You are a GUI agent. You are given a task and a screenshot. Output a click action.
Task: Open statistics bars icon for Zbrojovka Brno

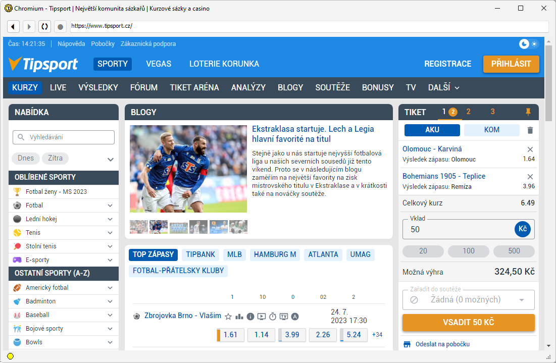click(x=239, y=317)
